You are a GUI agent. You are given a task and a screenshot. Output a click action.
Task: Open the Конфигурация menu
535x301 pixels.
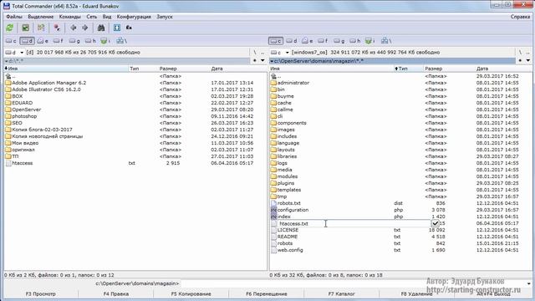pyautogui.click(x=134, y=17)
